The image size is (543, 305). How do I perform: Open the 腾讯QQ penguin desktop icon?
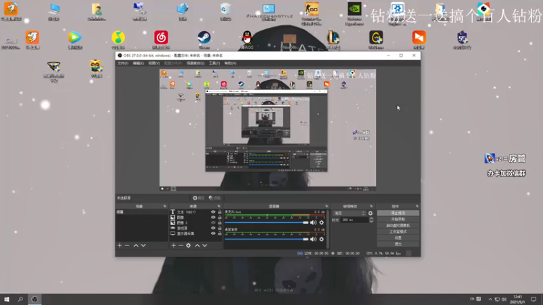click(x=247, y=40)
